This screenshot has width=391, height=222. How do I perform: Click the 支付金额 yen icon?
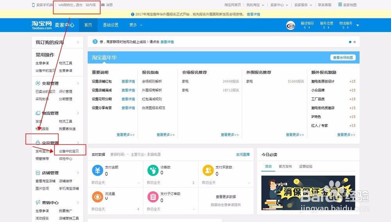click(x=97, y=170)
